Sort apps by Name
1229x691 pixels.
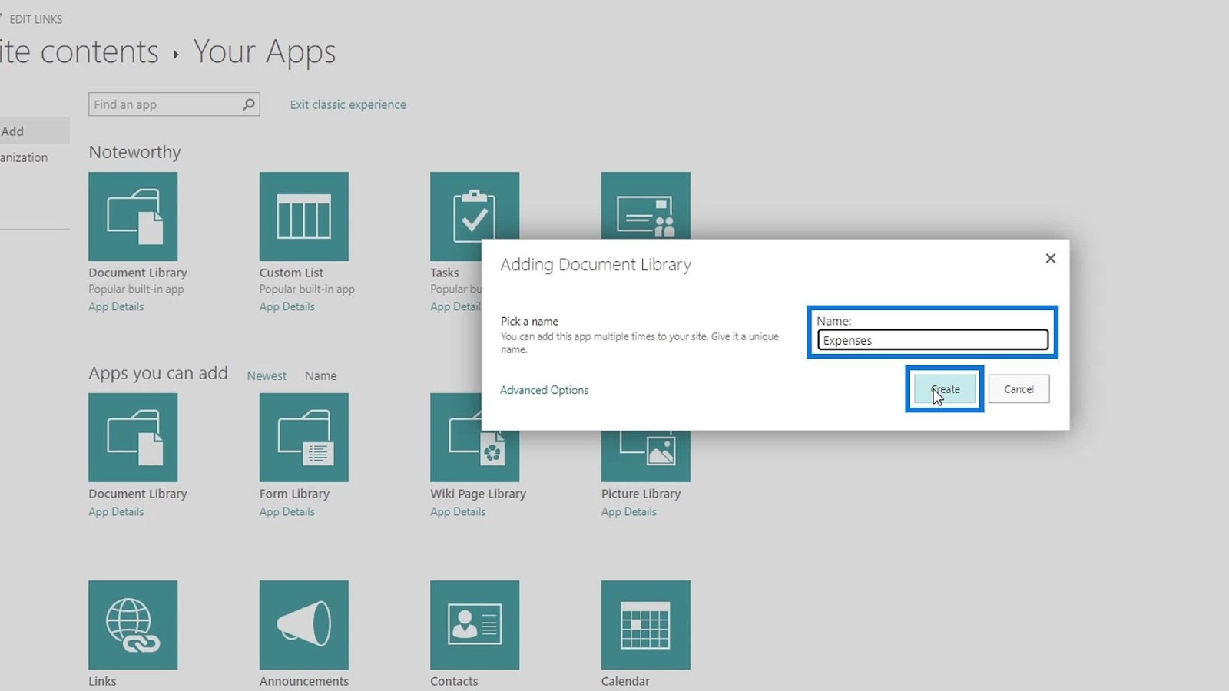[320, 375]
